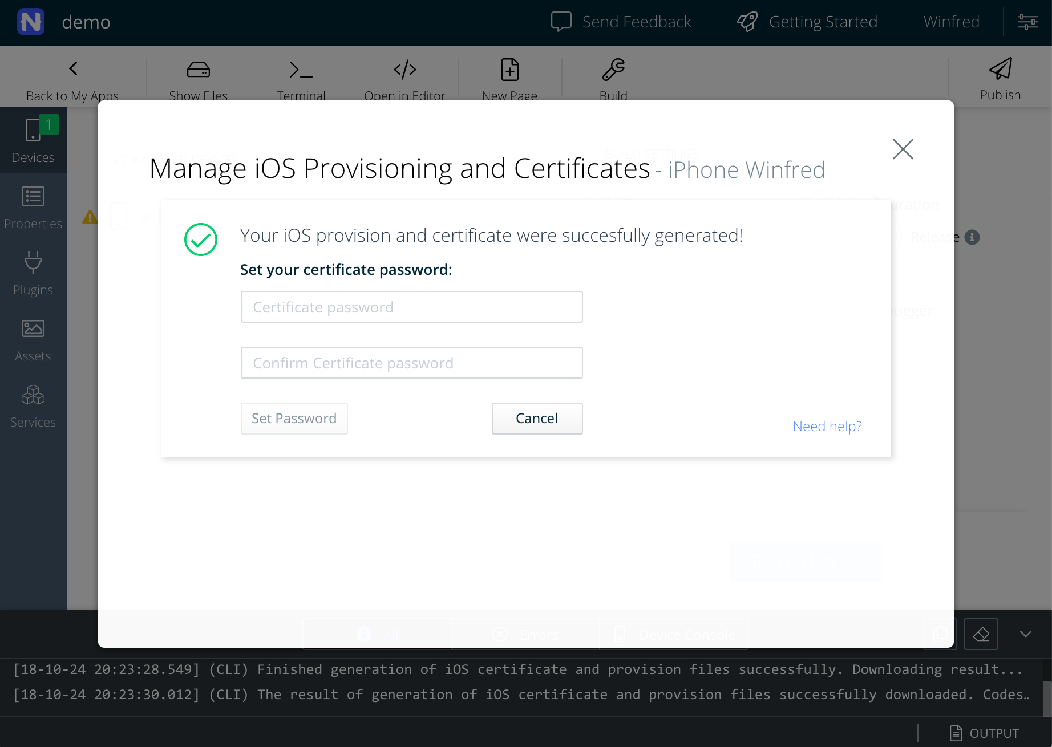Viewport: 1052px width, 747px height.
Task: Create a New Page from the toolbar
Action: tap(509, 70)
